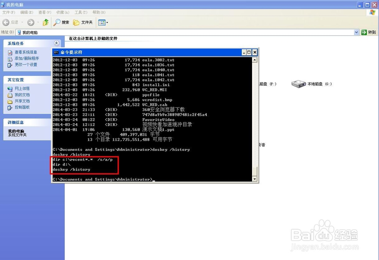Click 添加/删除程序 link
379x260 pixels.
[x=27, y=58]
